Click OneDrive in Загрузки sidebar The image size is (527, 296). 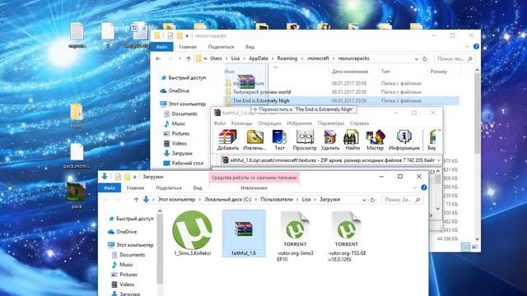pyautogui.click(x=123, y=232)
